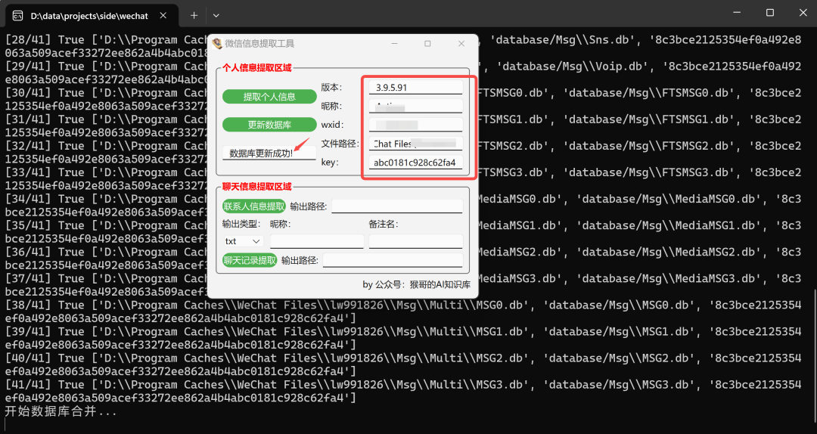Click the [40/41] True line in terminal
Screen dimensions: 817x434
pos(402,364)
